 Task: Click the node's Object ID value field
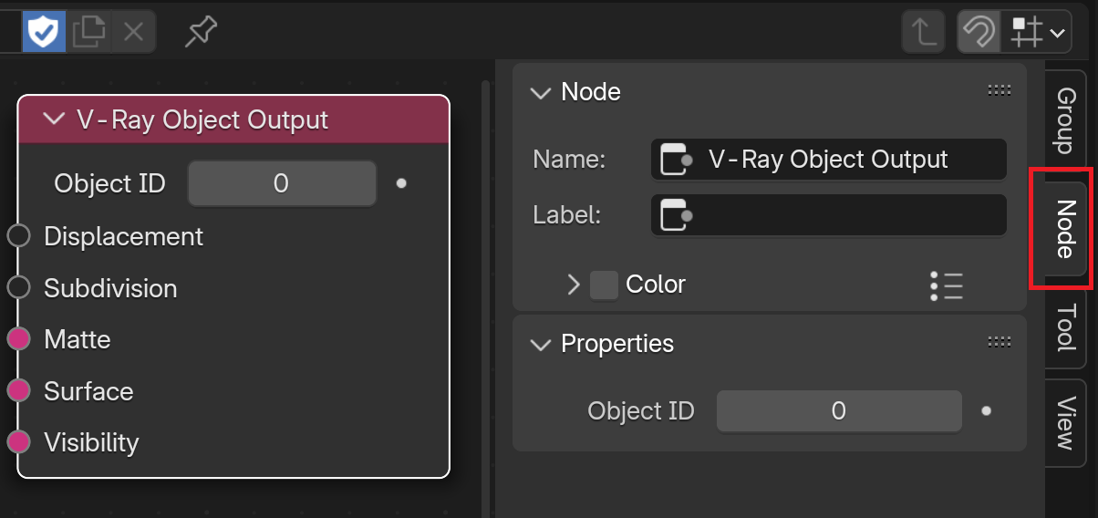282,183
